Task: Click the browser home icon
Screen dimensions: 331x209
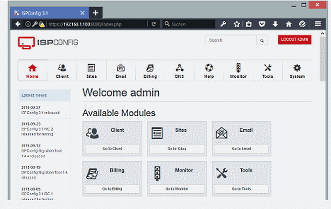Action: pos(289,24)
